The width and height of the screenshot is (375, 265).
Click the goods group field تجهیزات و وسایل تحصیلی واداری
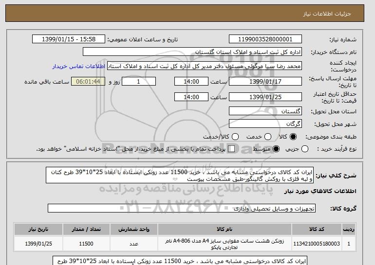point(182,209)
